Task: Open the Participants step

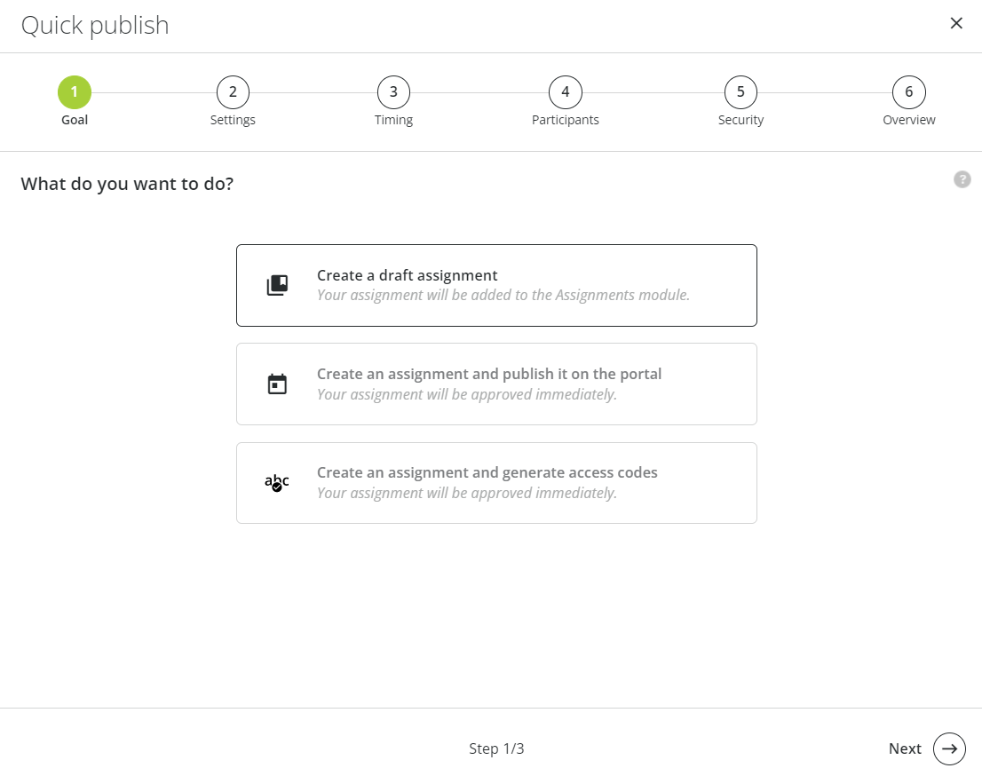Action: (565, 91)
